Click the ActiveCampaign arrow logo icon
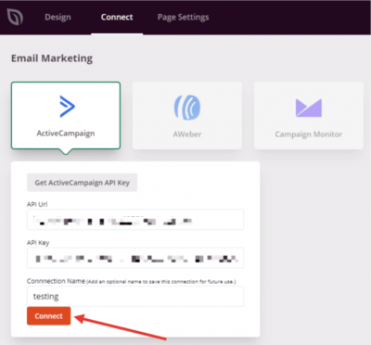Image resolution: width=371 pixels, height=345 pixels. coord(67,107)
